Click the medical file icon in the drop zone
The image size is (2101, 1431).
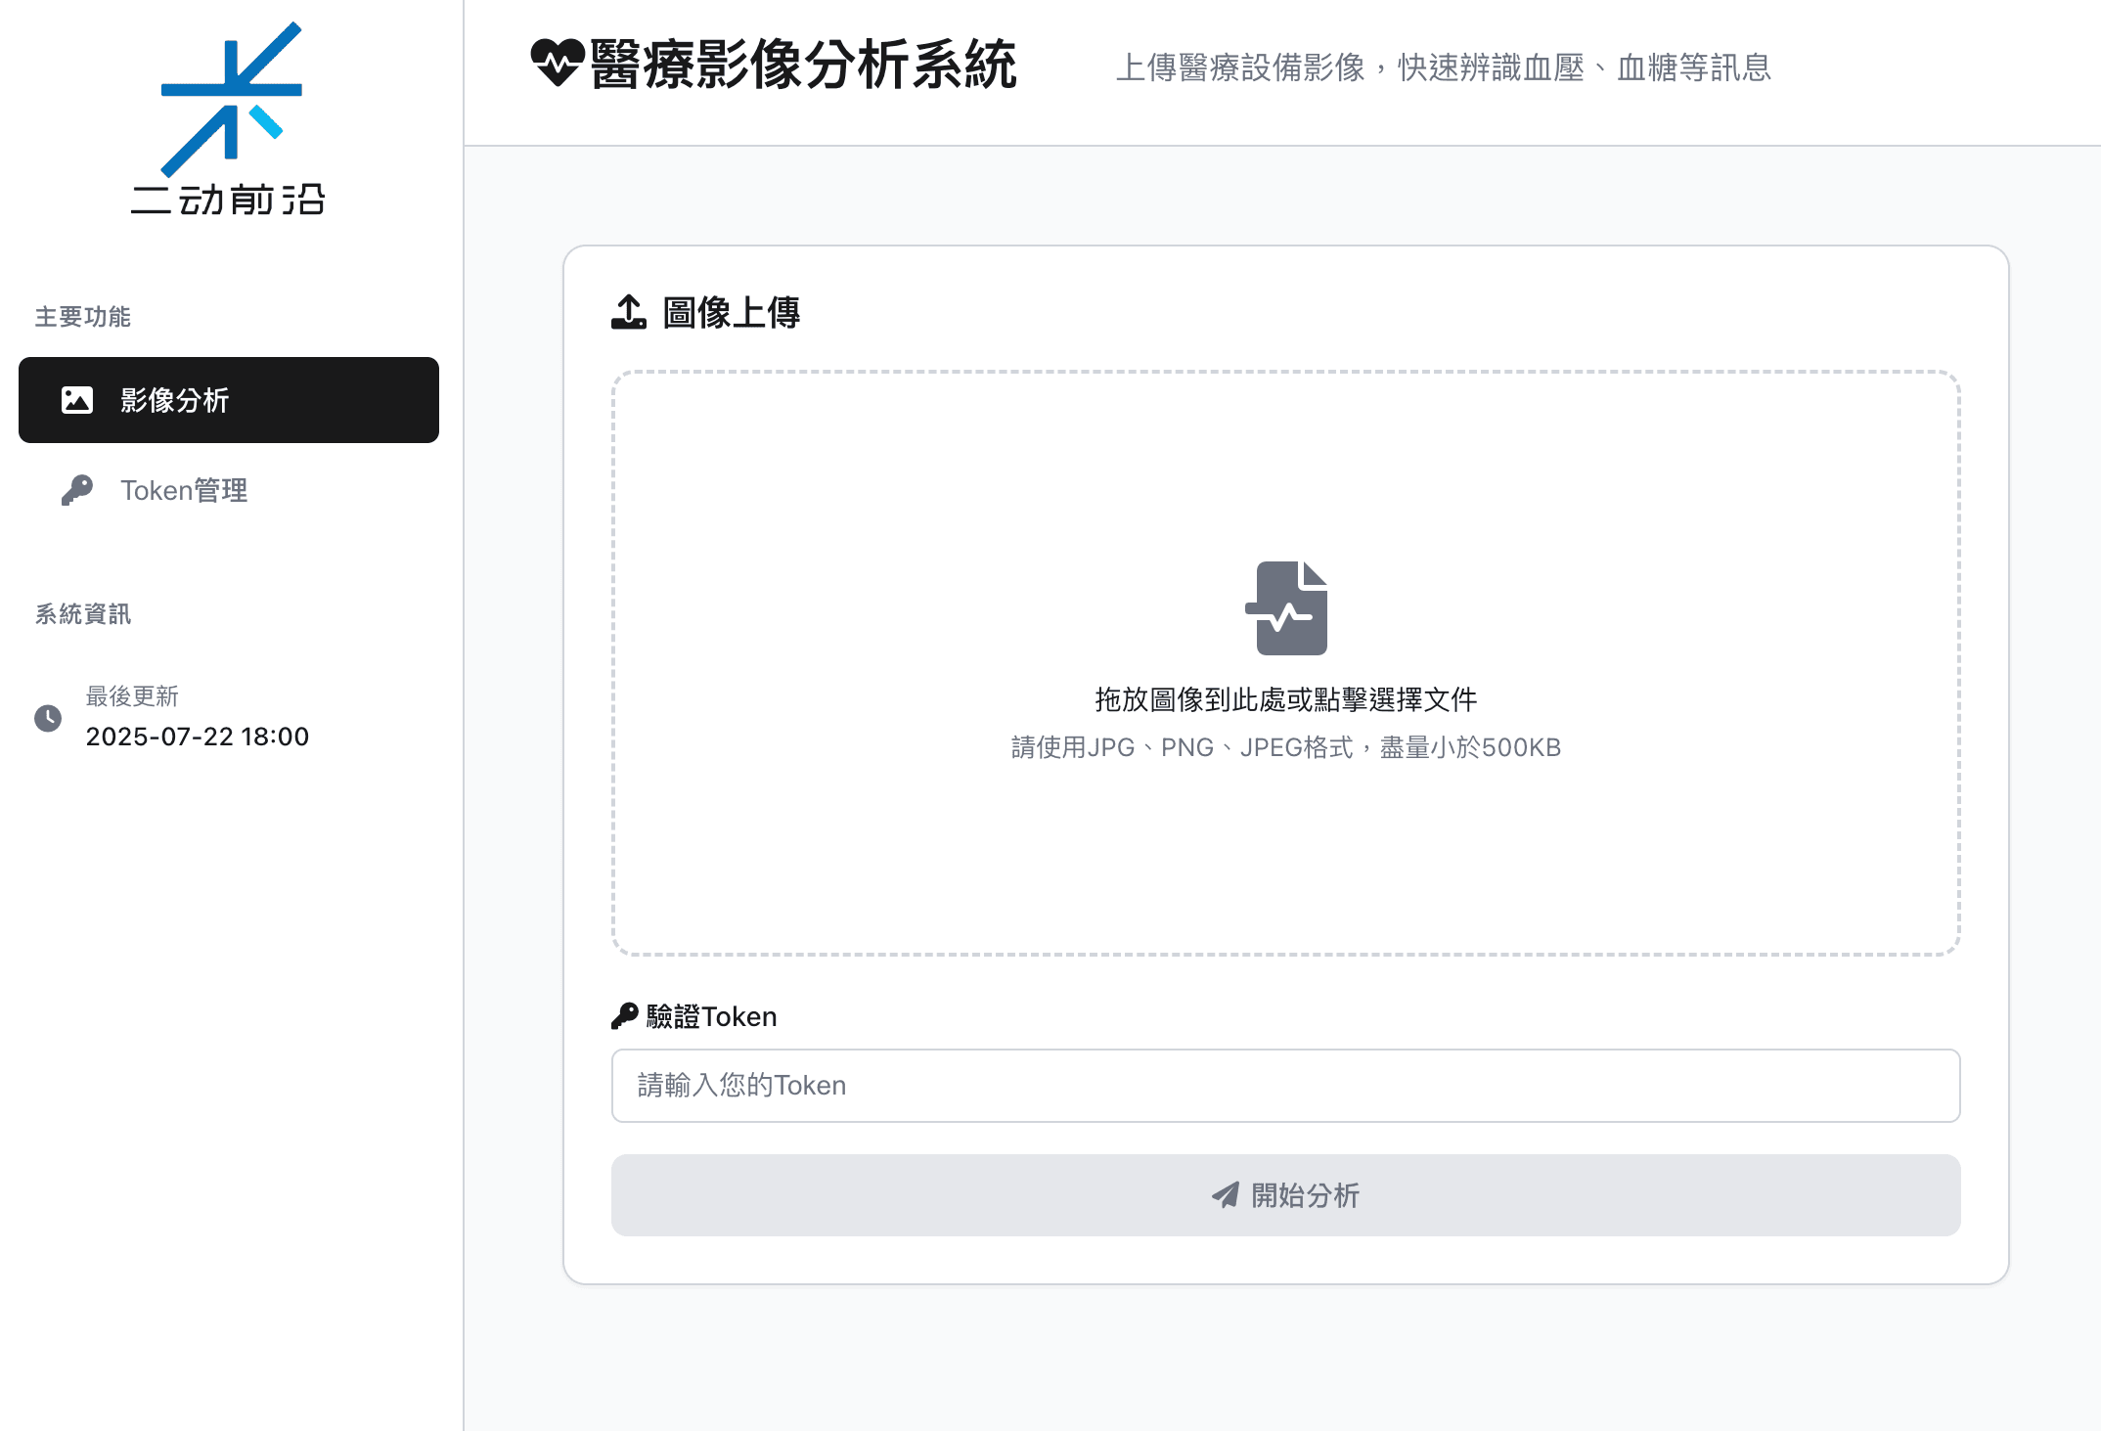(1286, 607)
